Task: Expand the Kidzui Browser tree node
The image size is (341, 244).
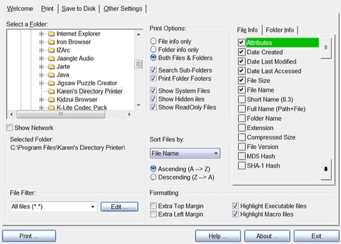Action: pos(41,99)
